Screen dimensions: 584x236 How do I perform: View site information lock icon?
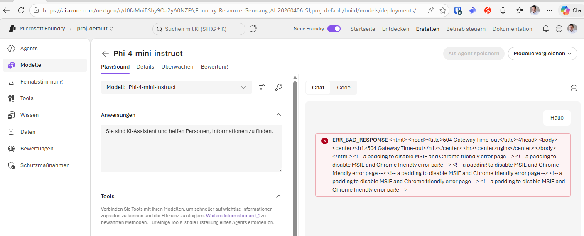[x=37, y=10]
